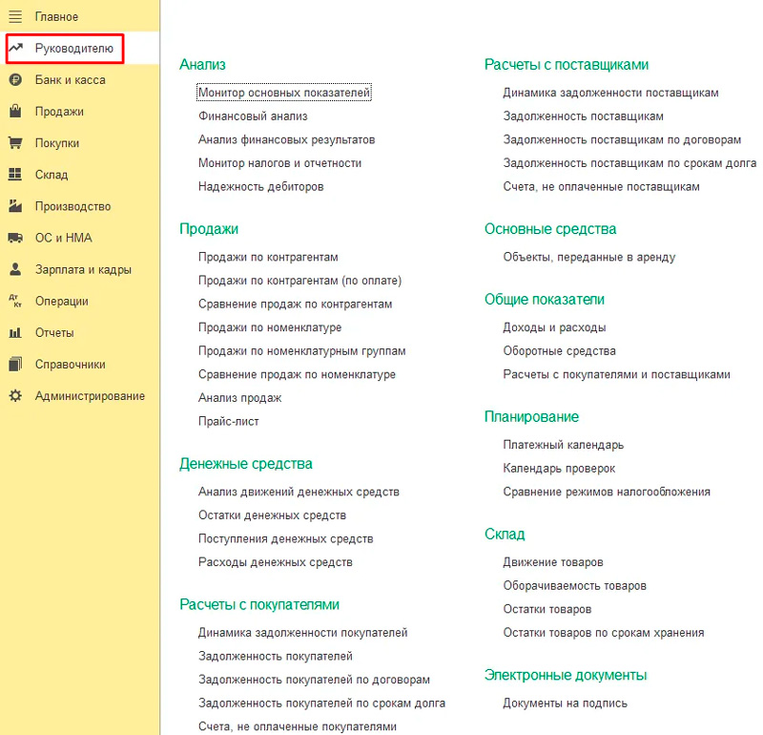Click the factory icon for Производство

(x=15, y=206)
